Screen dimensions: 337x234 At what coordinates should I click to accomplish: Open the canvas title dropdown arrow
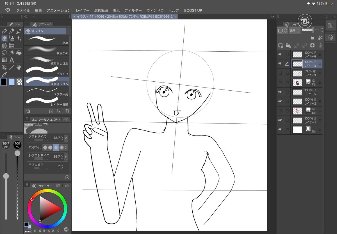272,16
